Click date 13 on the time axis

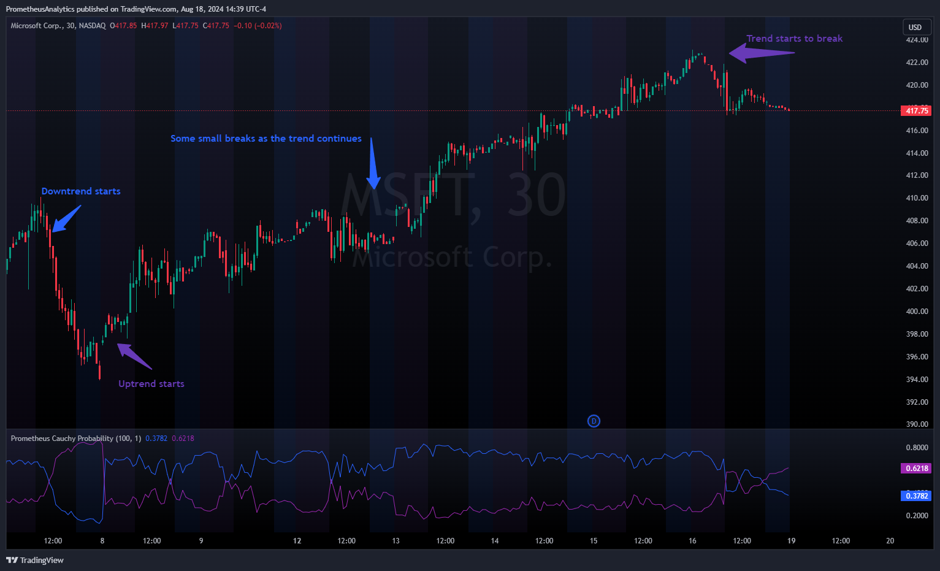pos(396,541)
